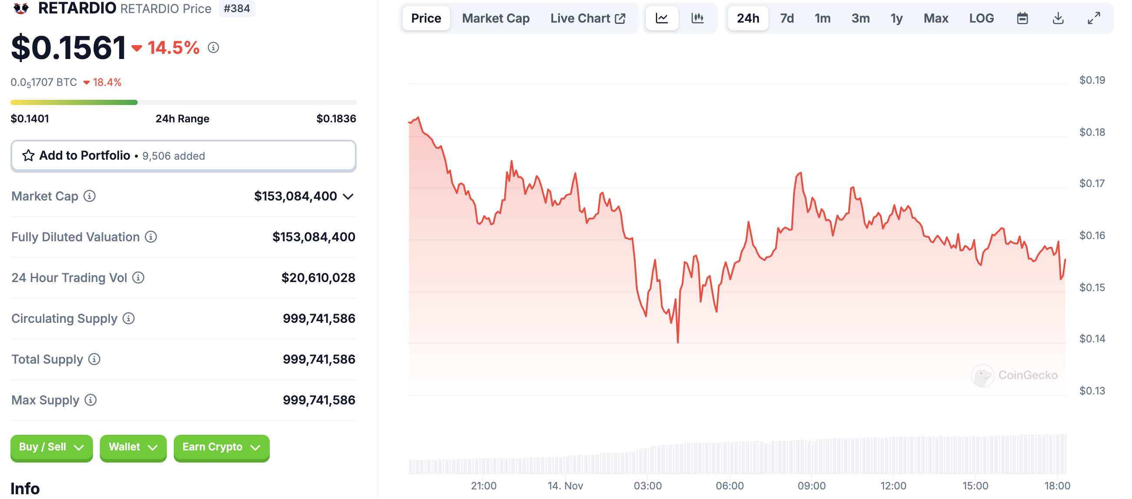
Task: Open the Earn Crypto dropdown
Action: click(222, 447)
